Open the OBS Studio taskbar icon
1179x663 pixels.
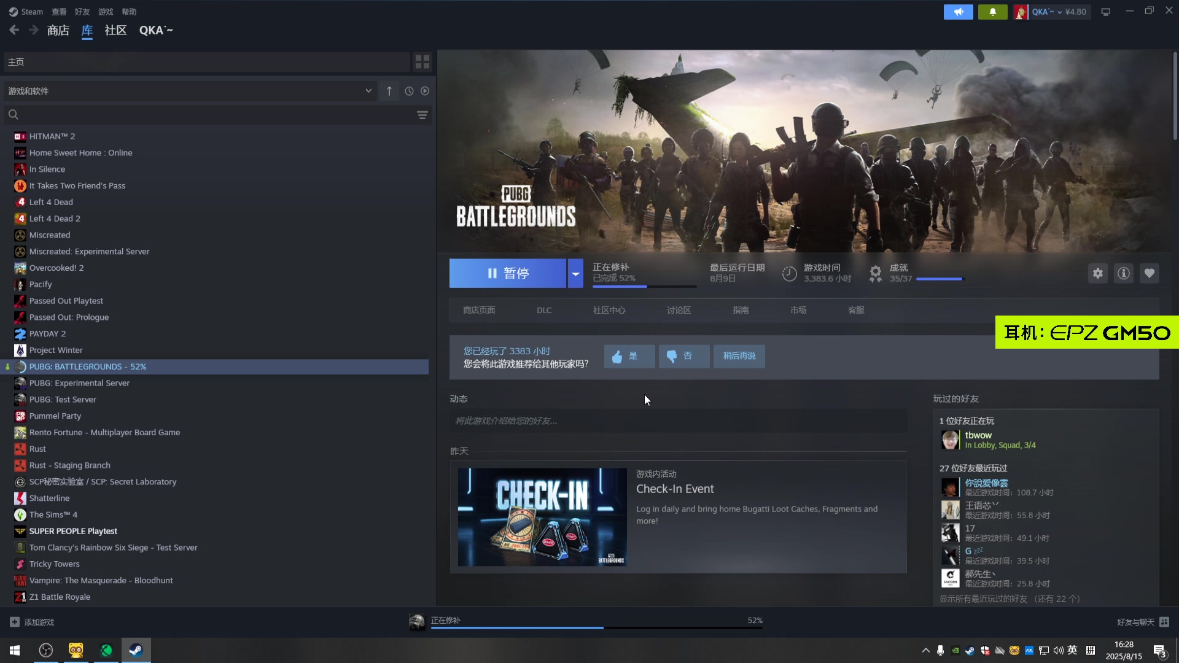coord(46,650)
